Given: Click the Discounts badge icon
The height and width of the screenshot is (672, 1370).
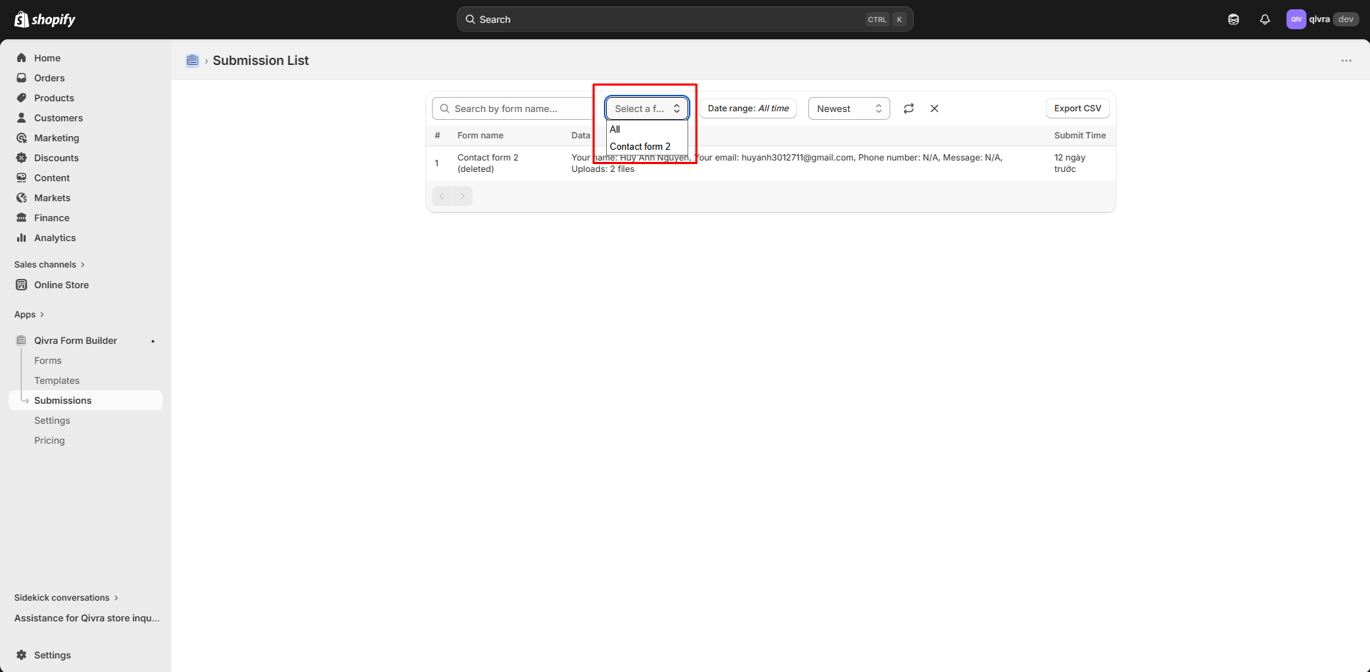Looking at the screenshot, I should (21, 158).
